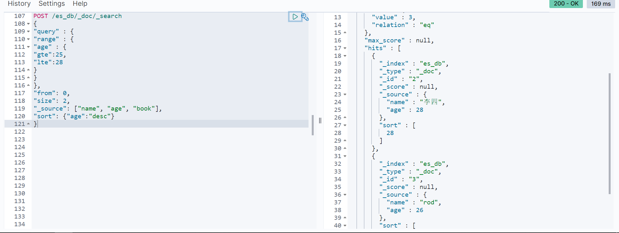Click the "_id" : "3" output line
Screen dimensions: 619x233
pos(401,179)
